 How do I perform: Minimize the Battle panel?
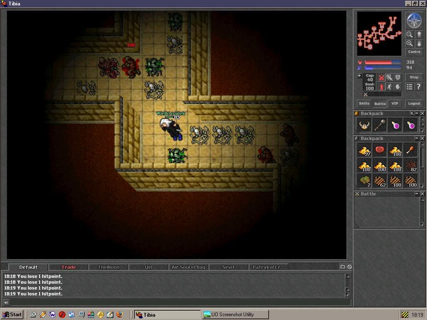[417, 193]
